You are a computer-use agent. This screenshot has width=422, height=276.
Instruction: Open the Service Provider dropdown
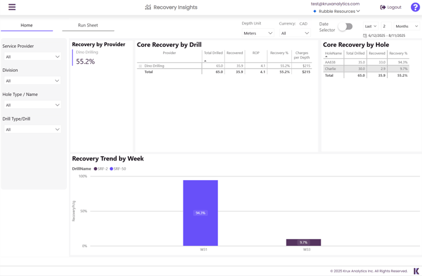click(33, 57)
